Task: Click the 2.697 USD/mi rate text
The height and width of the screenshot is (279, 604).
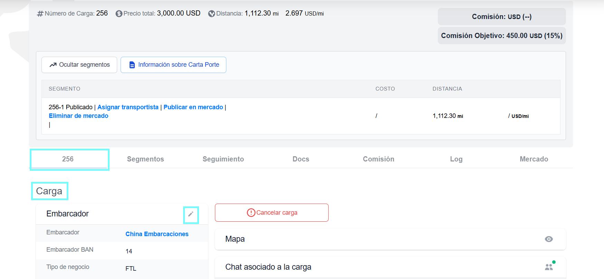Action: (x=304, y=13)
